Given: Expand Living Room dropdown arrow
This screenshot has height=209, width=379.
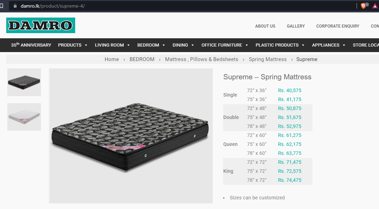Looking at the screenshot, I should point(128,45).
